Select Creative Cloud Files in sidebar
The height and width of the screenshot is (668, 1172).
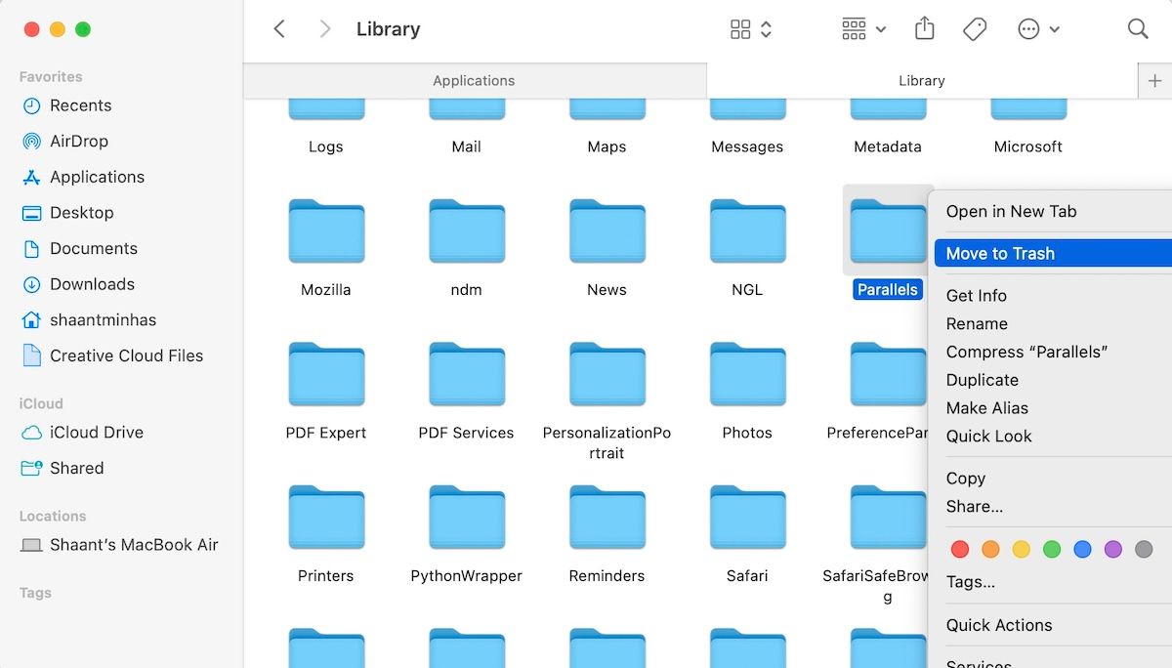pos(125,355)
